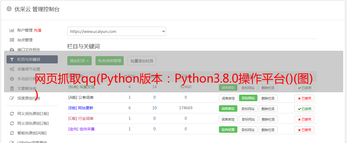This screenshot has height=143, width=347.
Task: Click refresh icon of 智能伪原创[AI版]
Action: click(x=12, y=133)
